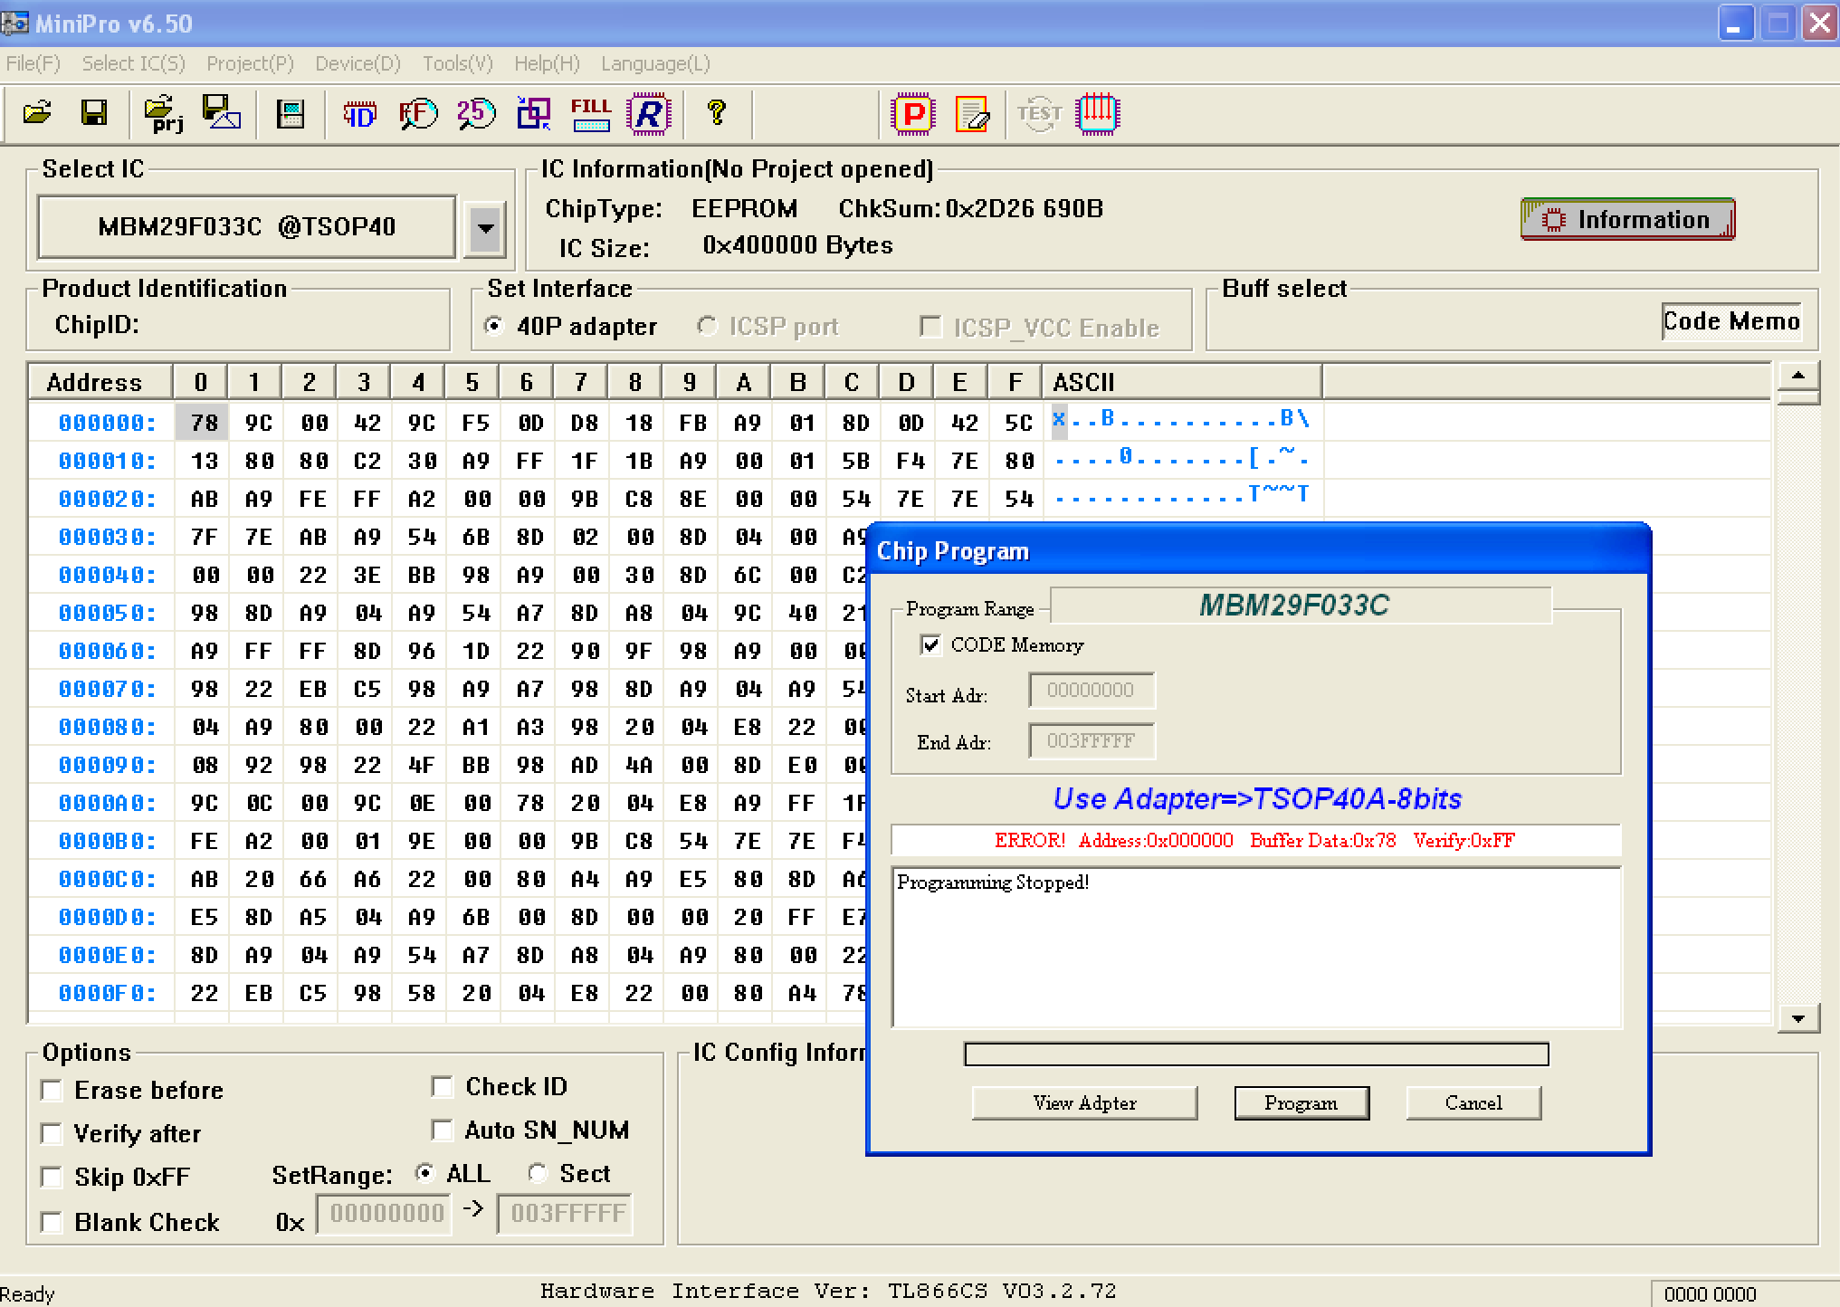Open the Tools(V) menu
1840x1307 pixels.
[x=458, y=63]
